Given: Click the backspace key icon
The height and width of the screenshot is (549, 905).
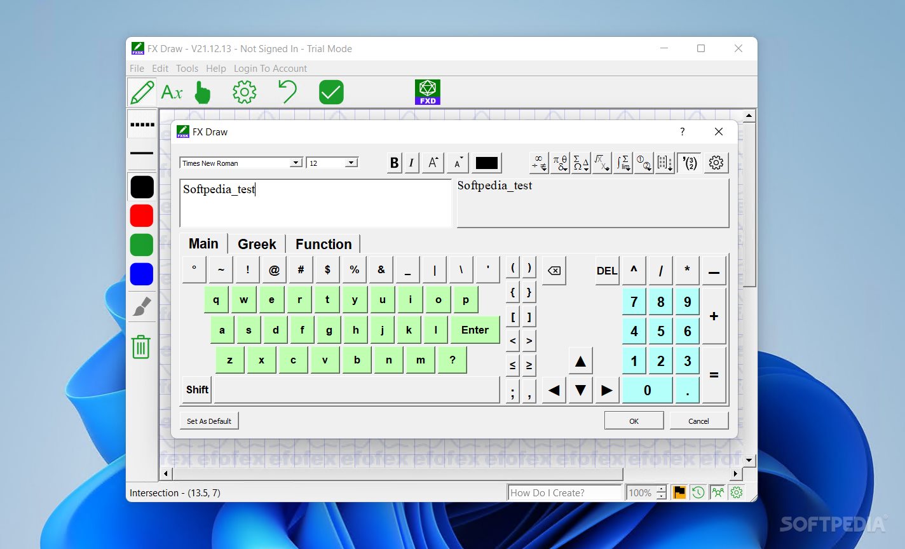Looking at the screenshot, I should 554,271.
